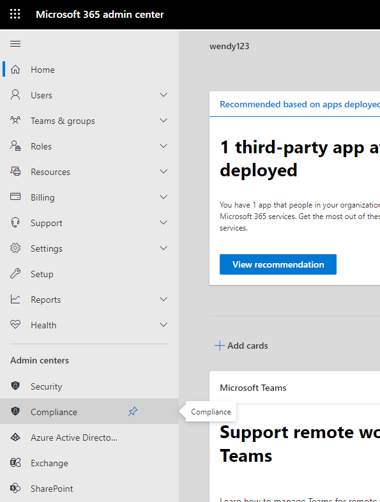This screenshot has width=380, height=502.
Task: Open the Security admin center
Action: 89,386
